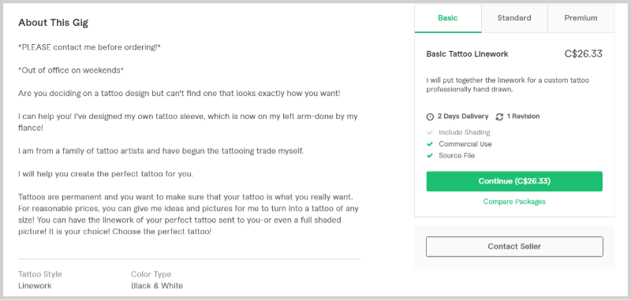Click the Commercial Use feature text

[x=465, y=144]
